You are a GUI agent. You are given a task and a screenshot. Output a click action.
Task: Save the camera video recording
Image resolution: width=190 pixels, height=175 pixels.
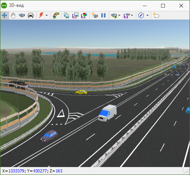coord(127,16)
